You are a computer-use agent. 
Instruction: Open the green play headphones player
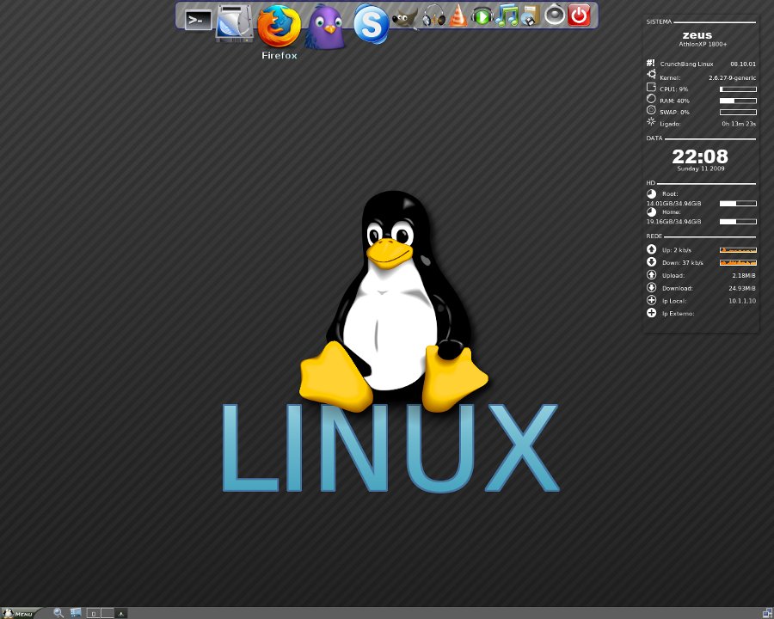(x=482, y=16)
